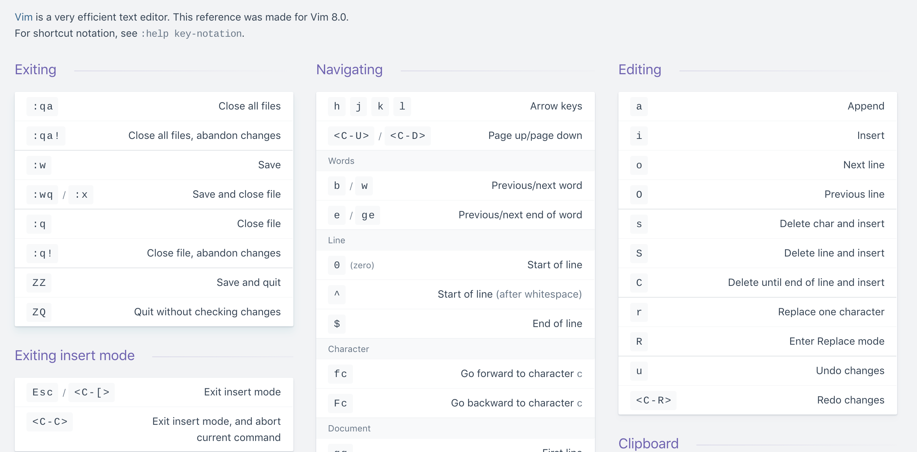Screen dimensions: 917x452
Task: Click the fc forward character key
Action: point(340,374)
